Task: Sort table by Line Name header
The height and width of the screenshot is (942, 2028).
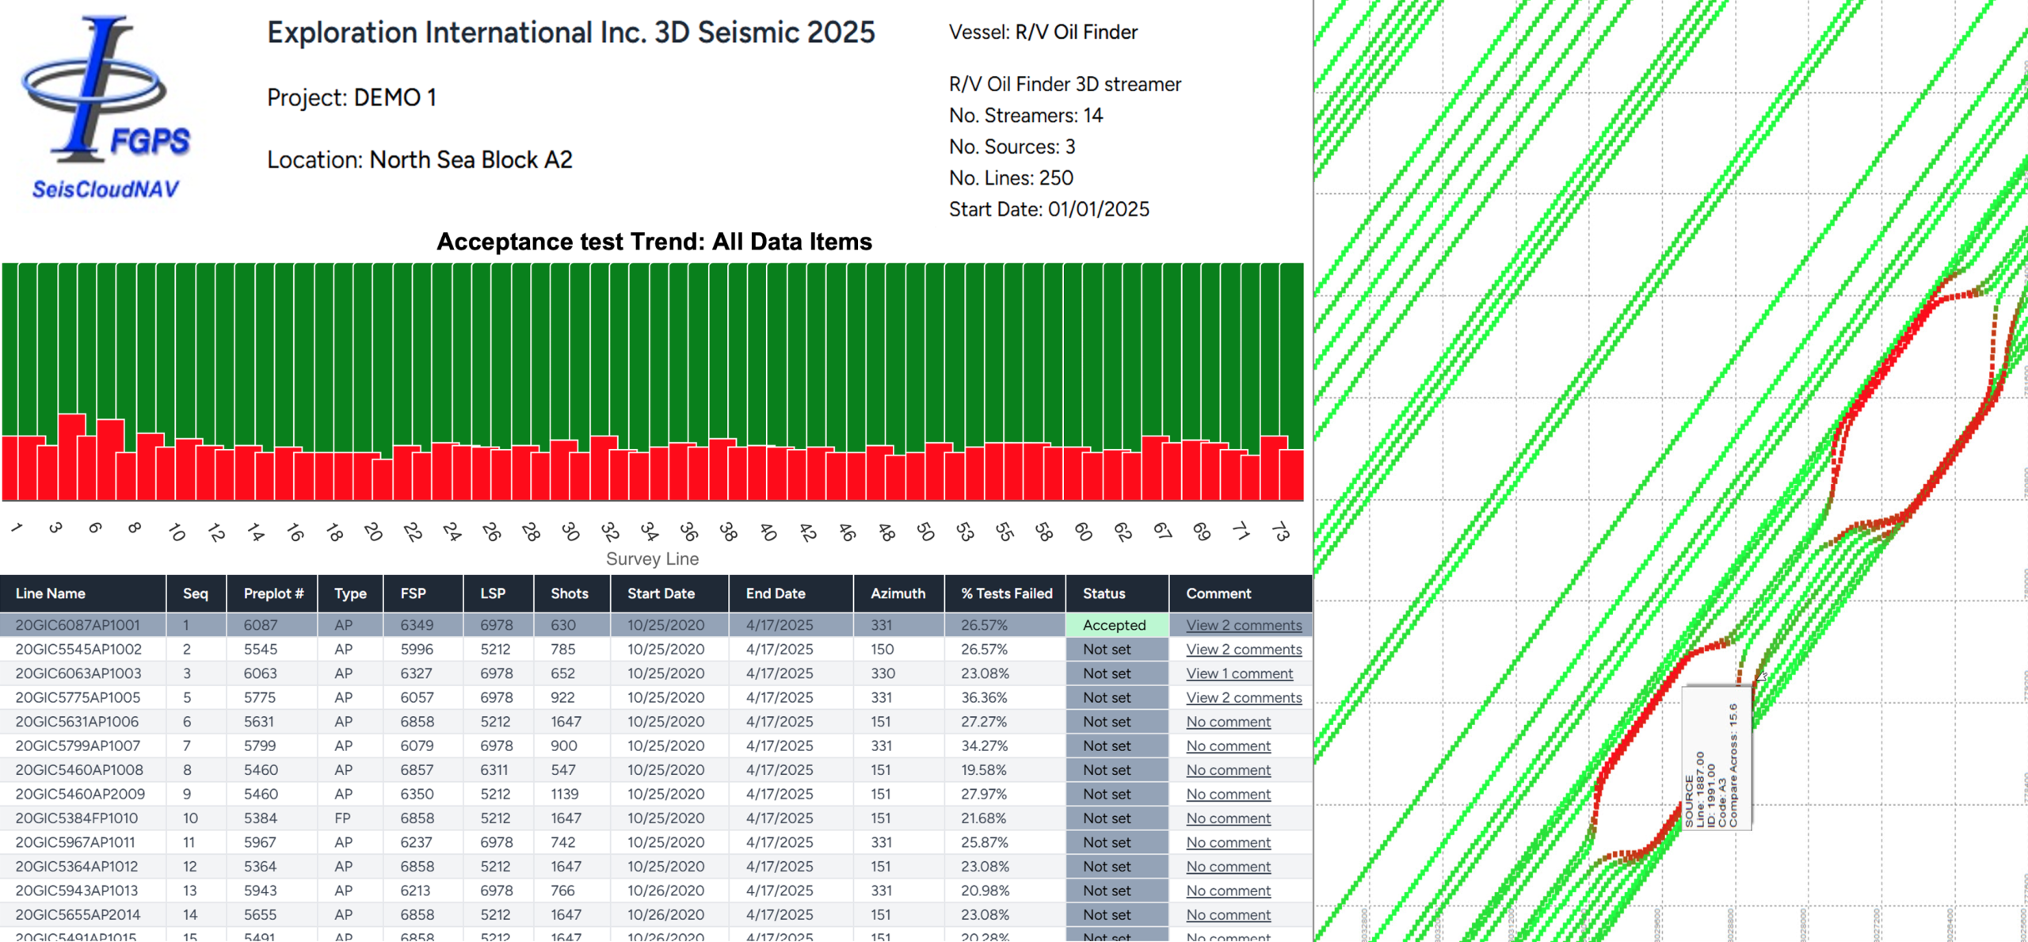Action: (51, 593)
